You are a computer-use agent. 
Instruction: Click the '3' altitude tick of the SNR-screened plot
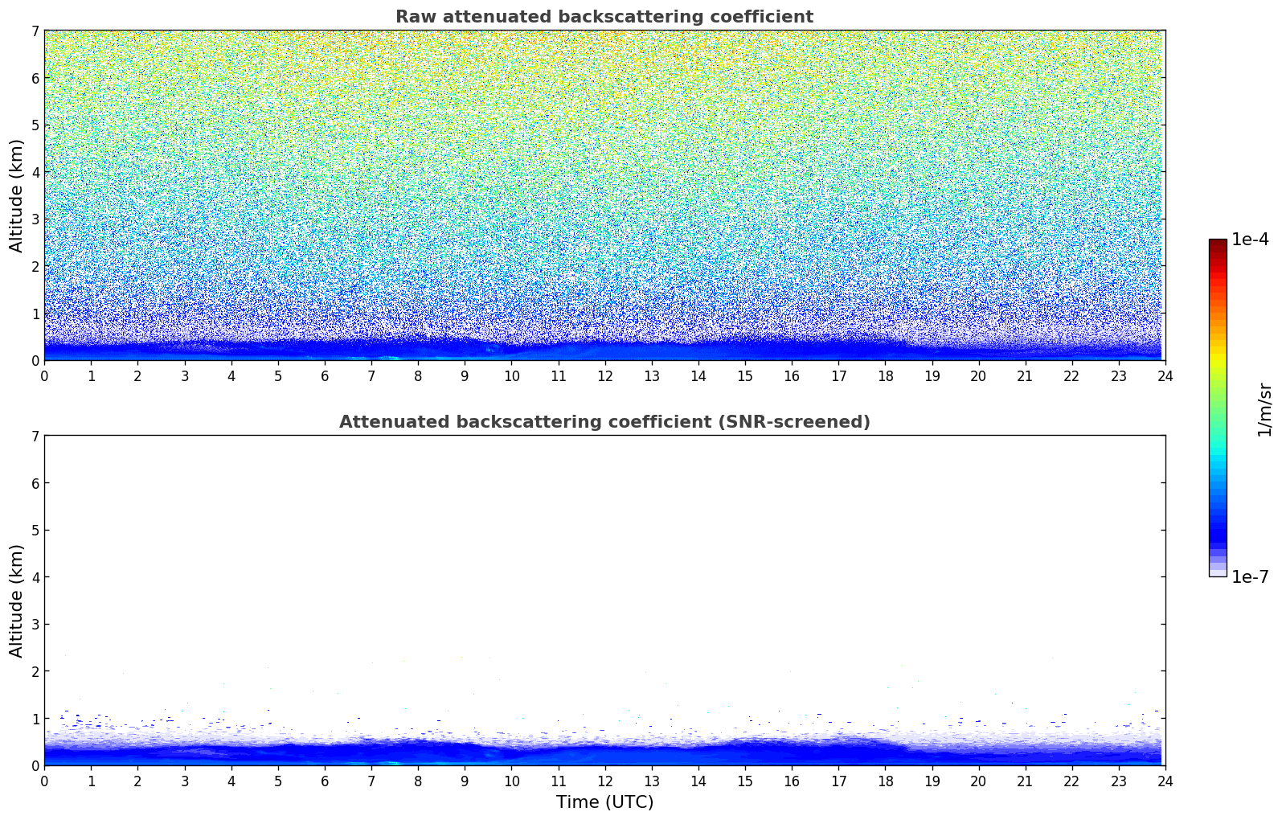tap(35, 625)
